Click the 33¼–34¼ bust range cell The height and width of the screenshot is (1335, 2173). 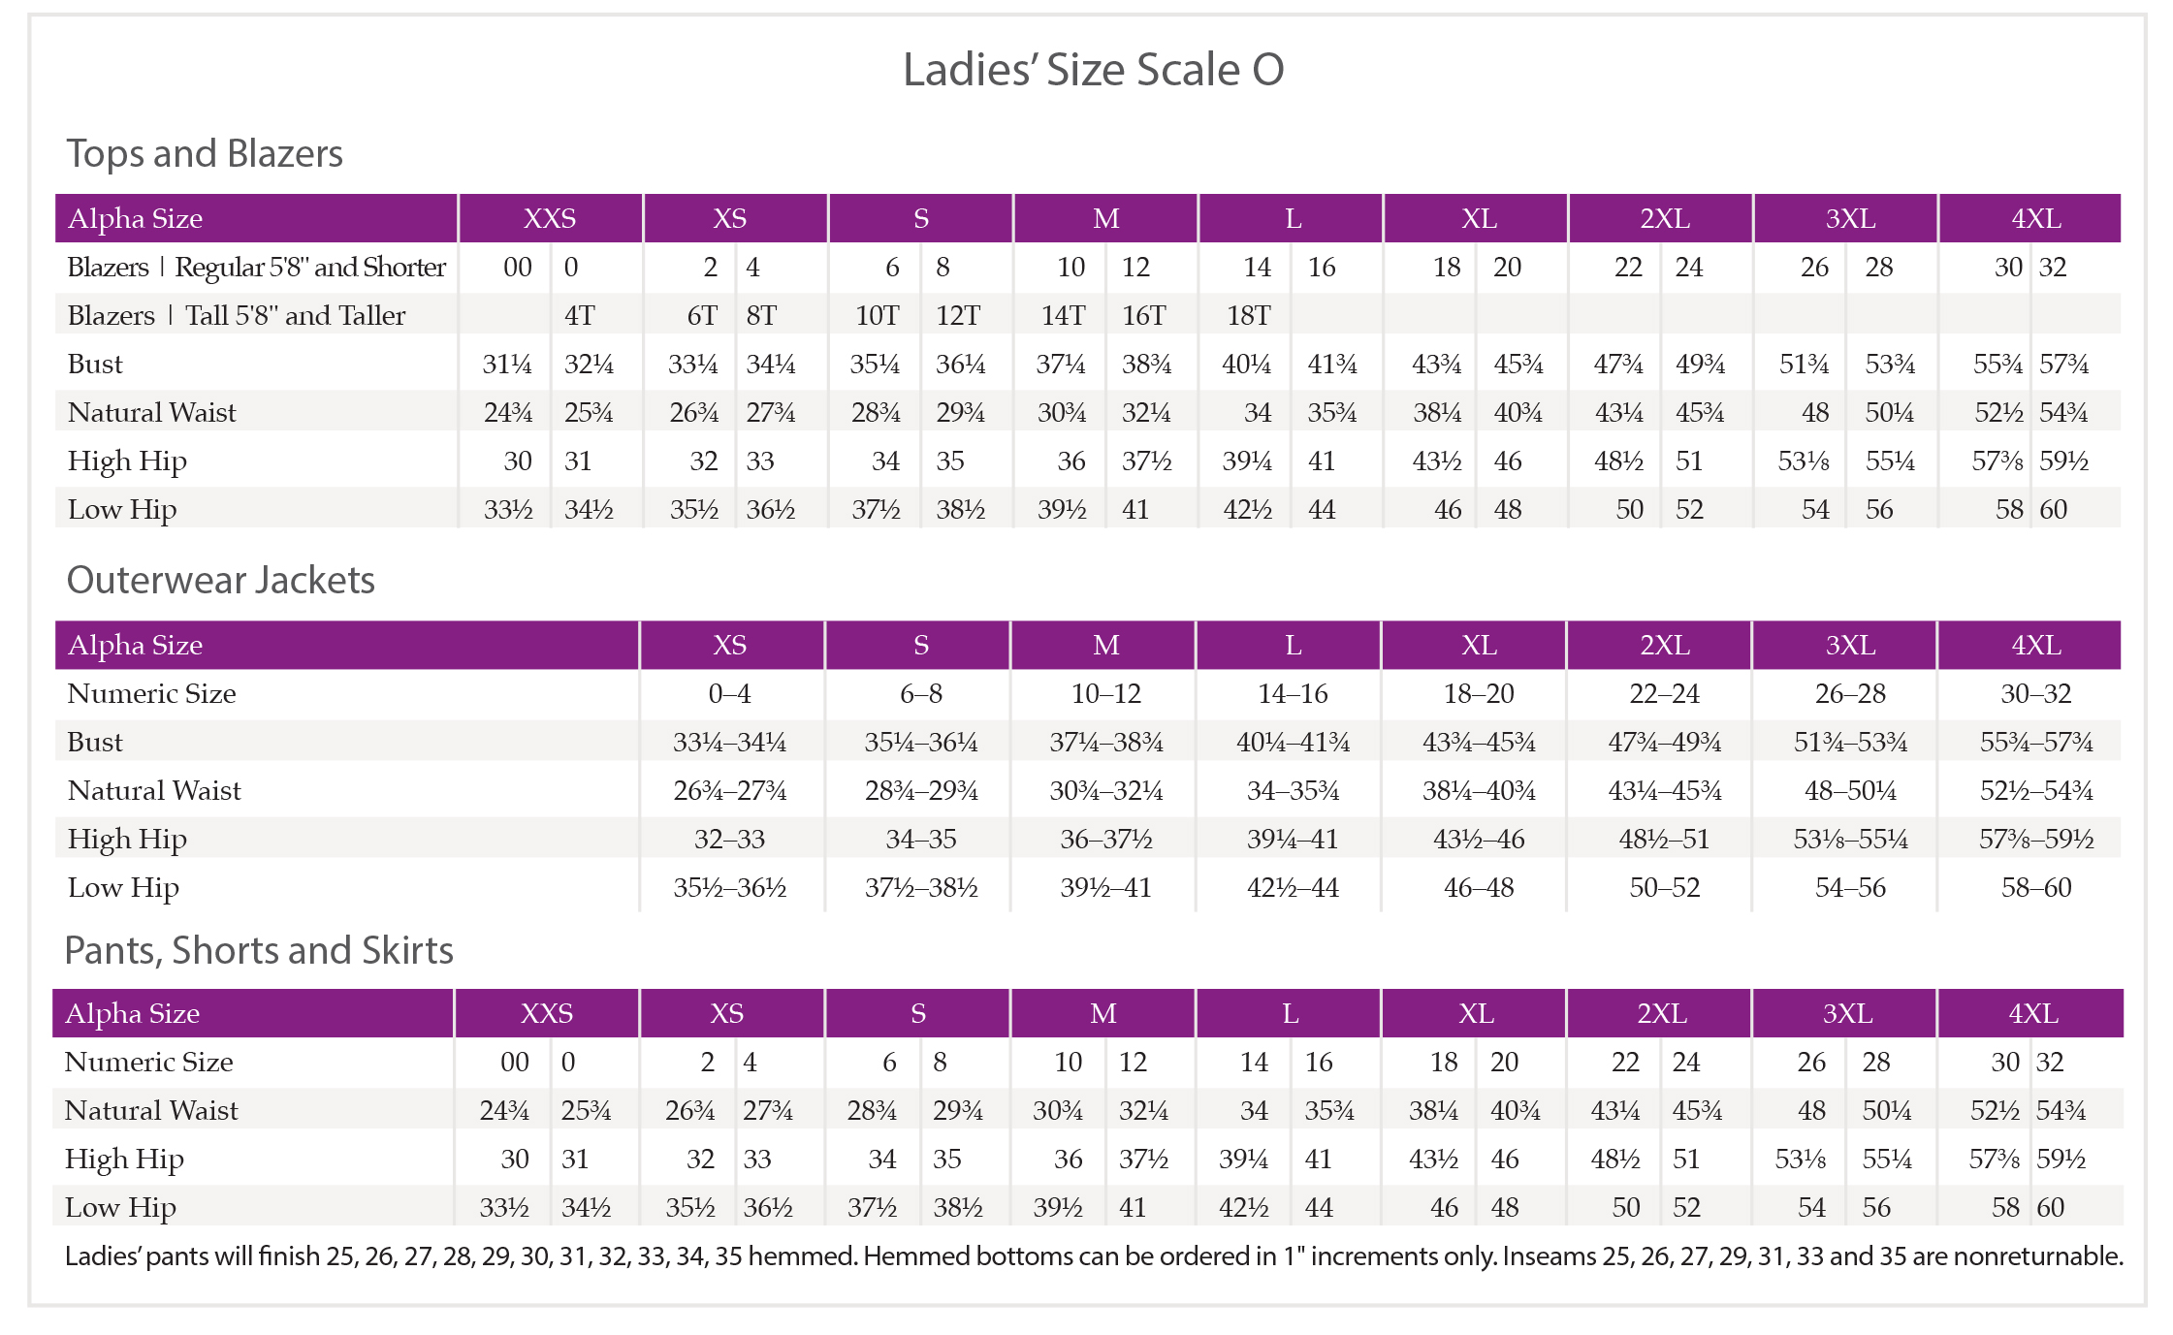tap(729, 742)
